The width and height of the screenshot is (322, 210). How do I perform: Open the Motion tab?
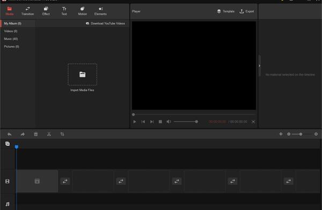(x=82, y=11)
